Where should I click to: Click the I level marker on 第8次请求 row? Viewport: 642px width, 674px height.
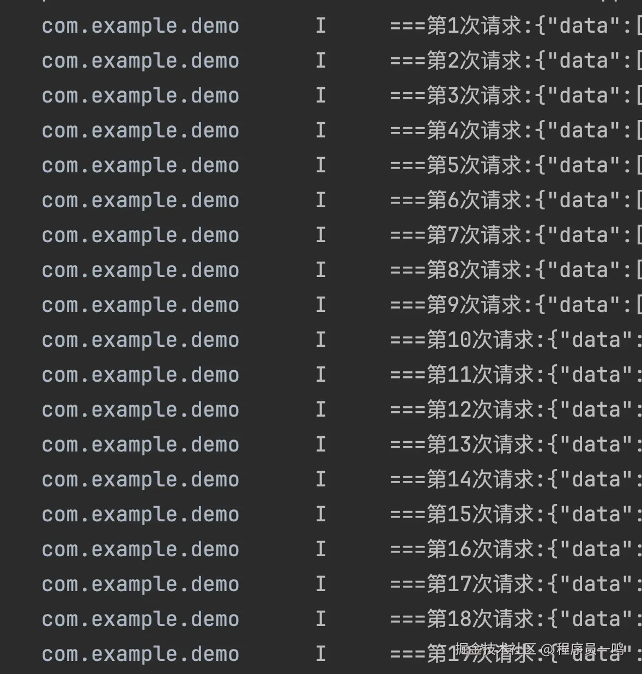320,270
